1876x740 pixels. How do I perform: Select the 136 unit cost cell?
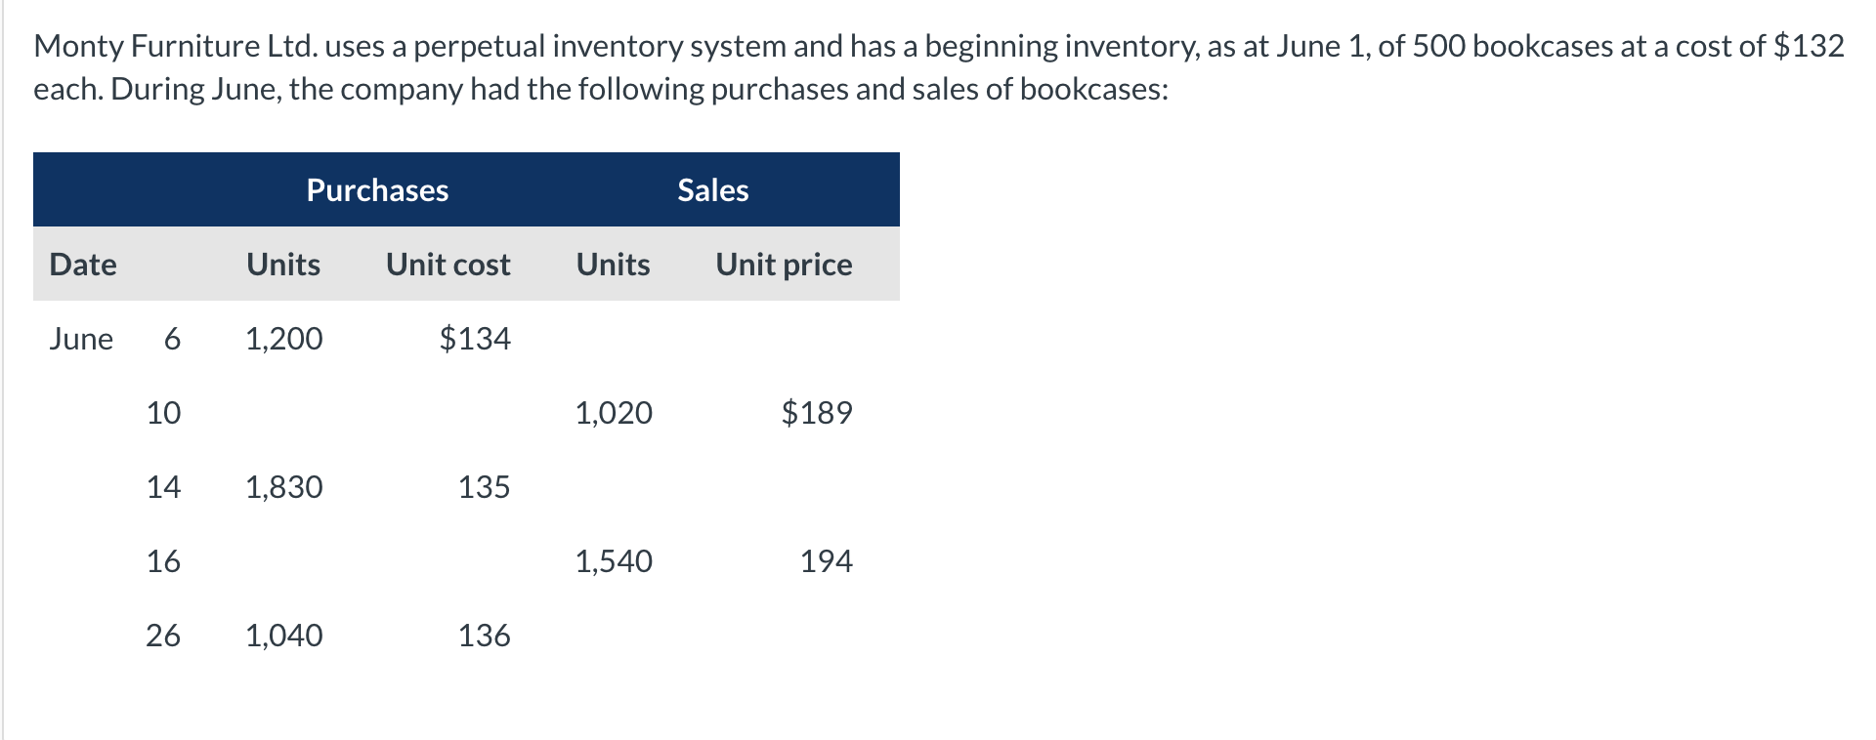[484, 635]
